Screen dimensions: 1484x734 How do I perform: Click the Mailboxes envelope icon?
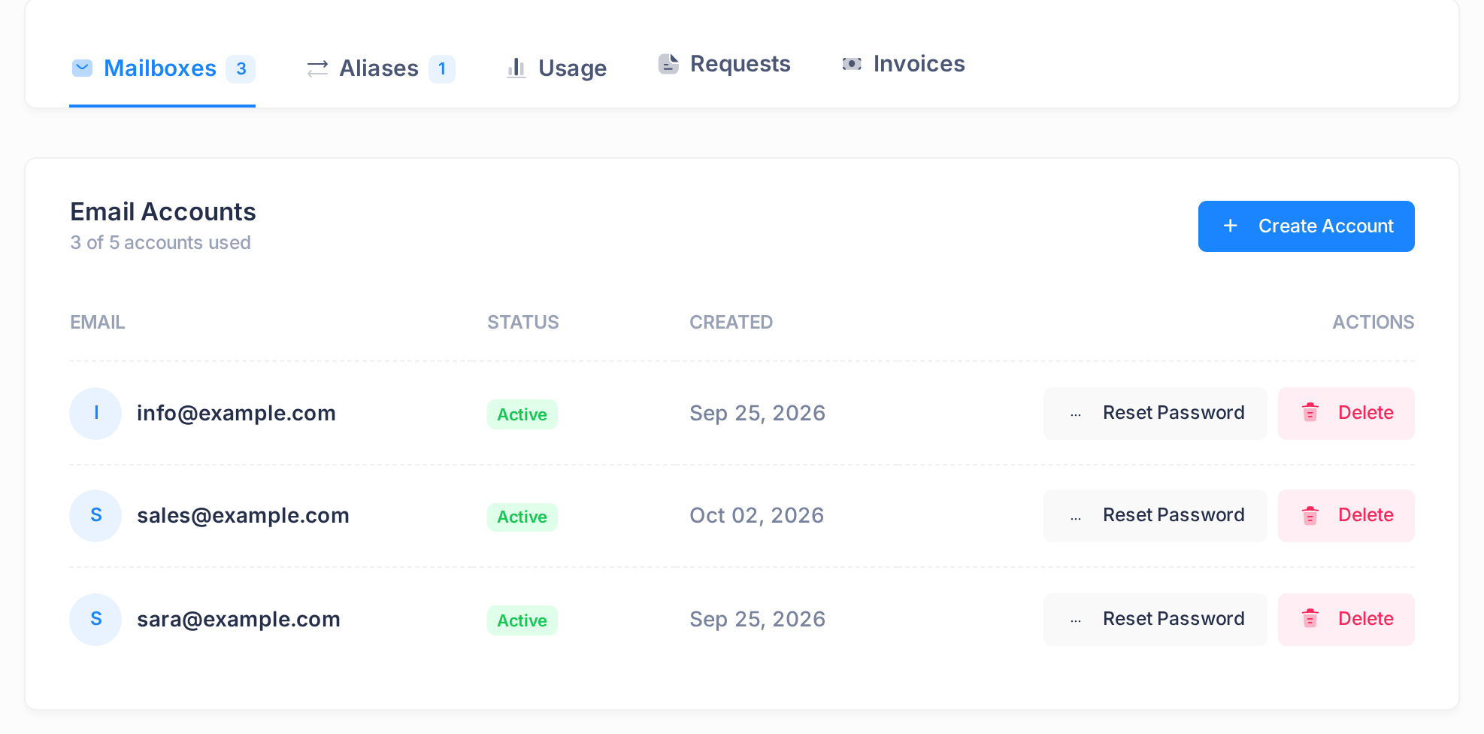tap(82, 68)
